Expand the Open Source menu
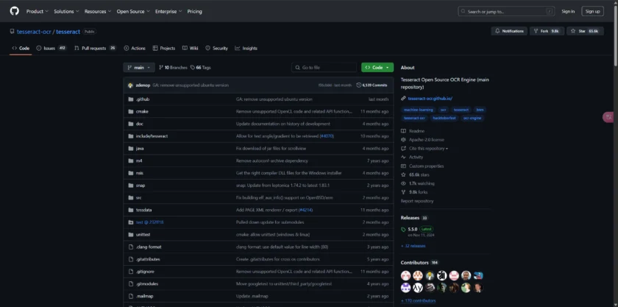The image size is (618, 307). (x=133, y=12)
